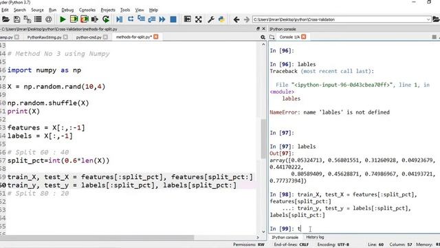Maximize current pane icon
Image resolution: width=440 pixels, height=248 pixels.
(x=187, y=19)
